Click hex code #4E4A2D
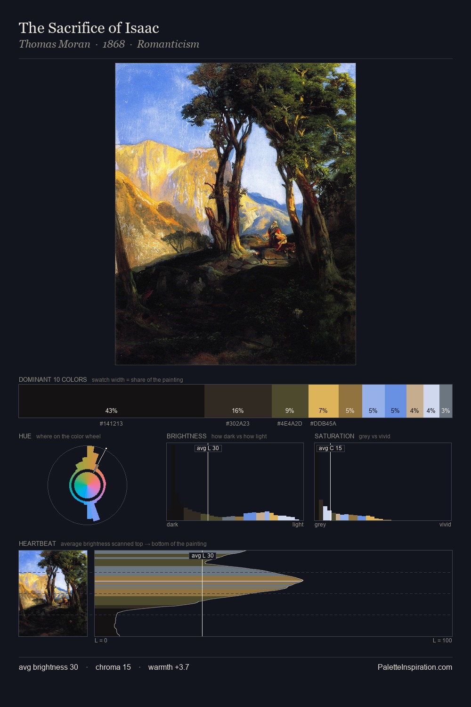Viewport: 471px width, 707px height. 290,424
